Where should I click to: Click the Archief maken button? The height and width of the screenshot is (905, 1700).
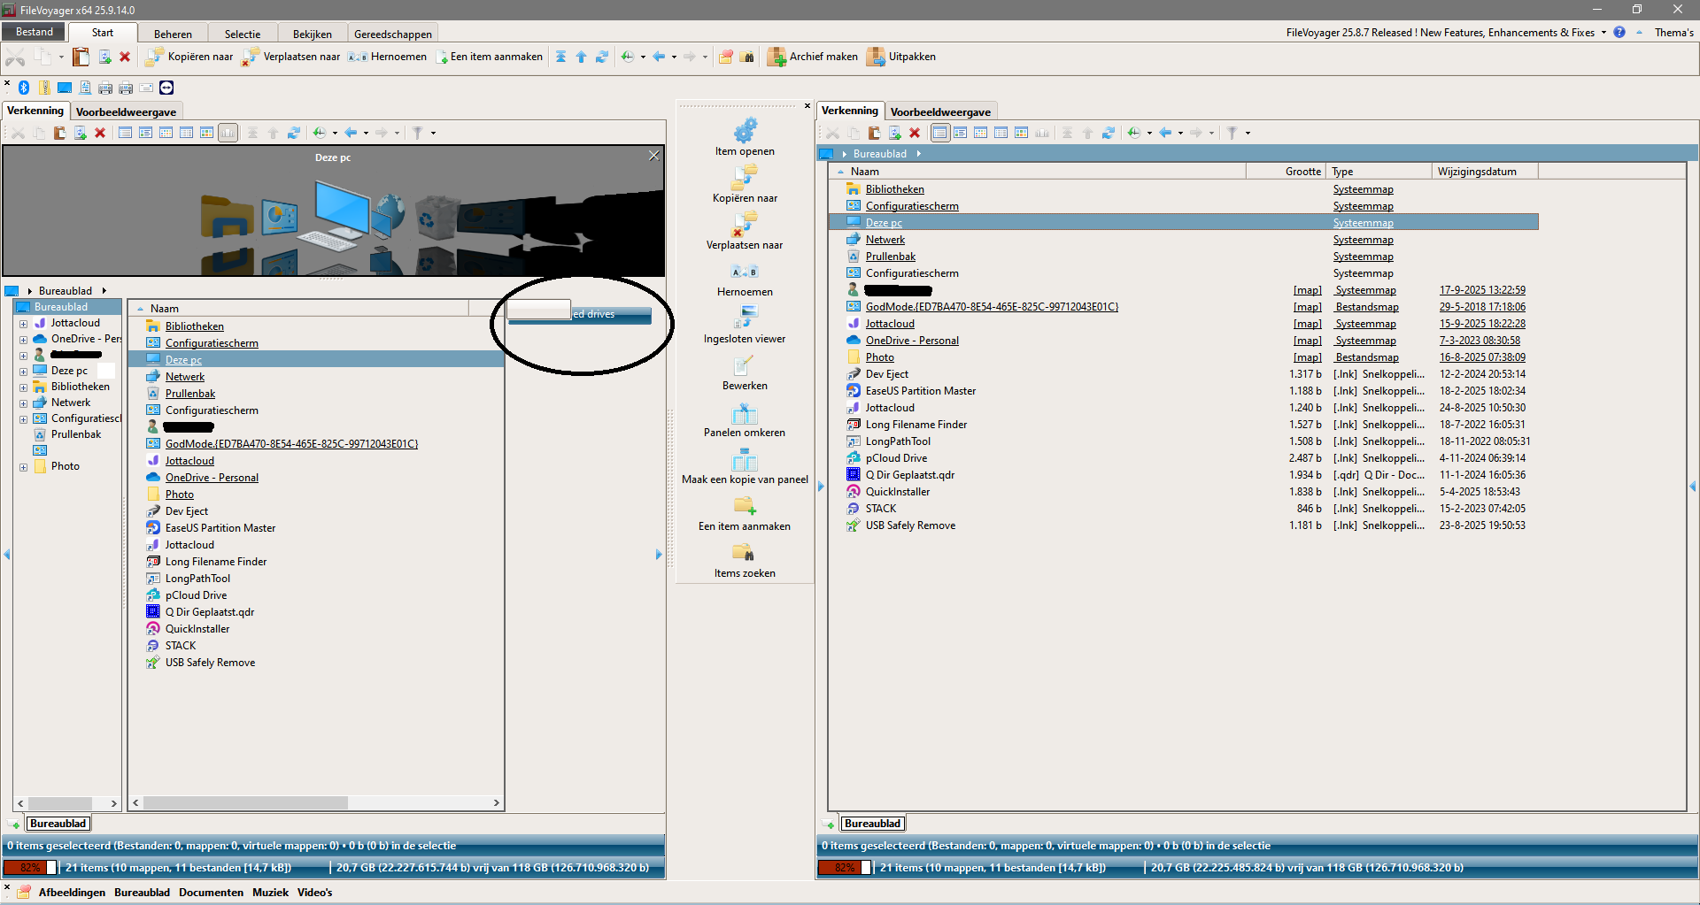coord(813,57)
